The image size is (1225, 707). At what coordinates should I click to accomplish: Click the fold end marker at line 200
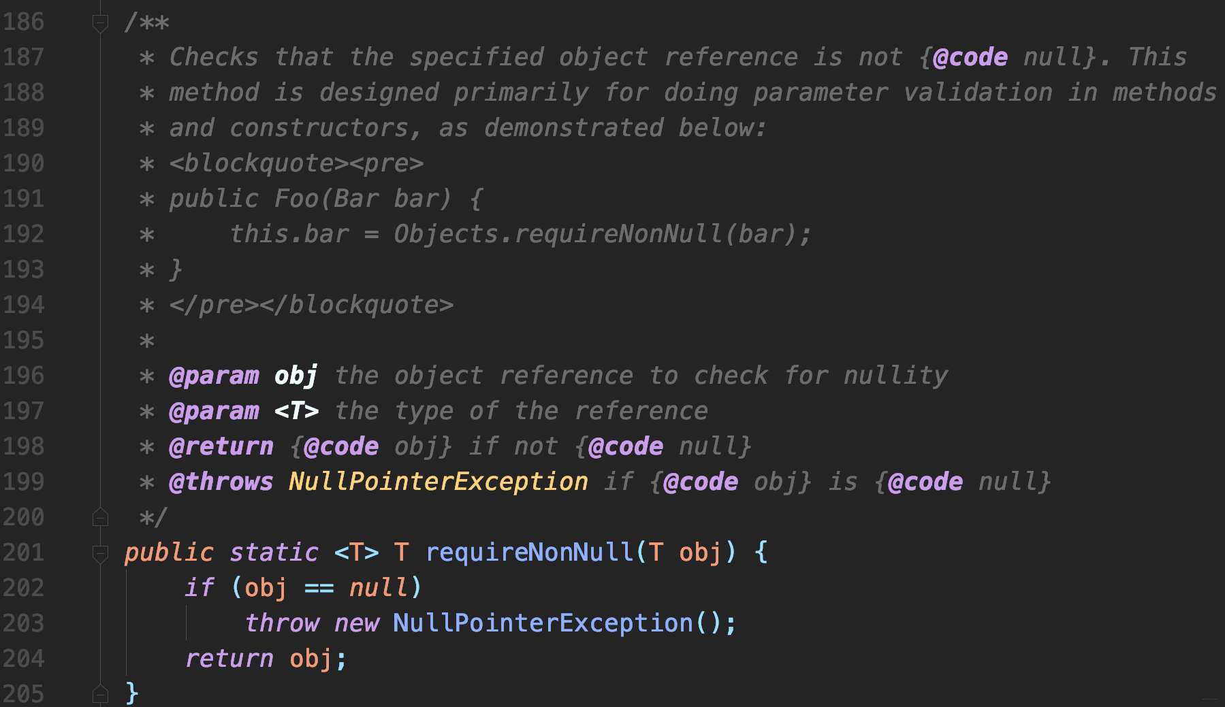(100, 518)
